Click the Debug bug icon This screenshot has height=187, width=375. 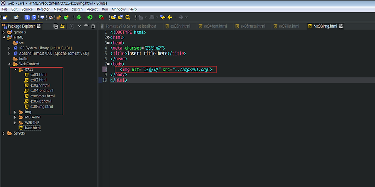point(79,17)
